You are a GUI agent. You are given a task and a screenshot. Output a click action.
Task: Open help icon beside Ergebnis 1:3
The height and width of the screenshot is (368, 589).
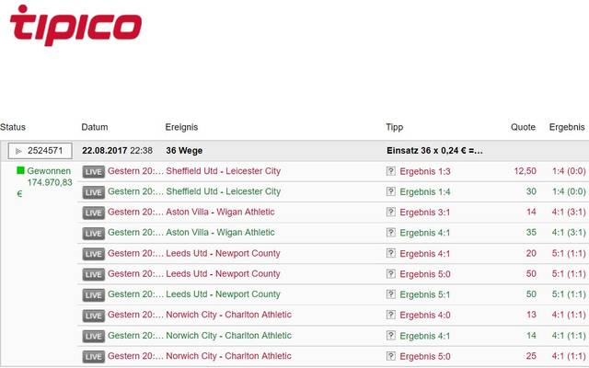tap(390, 171)
